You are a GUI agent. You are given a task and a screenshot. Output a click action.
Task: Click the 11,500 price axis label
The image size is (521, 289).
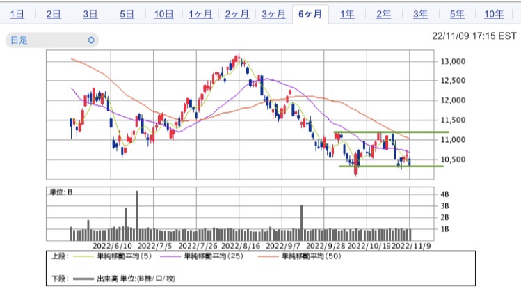[x=453, y=120]
